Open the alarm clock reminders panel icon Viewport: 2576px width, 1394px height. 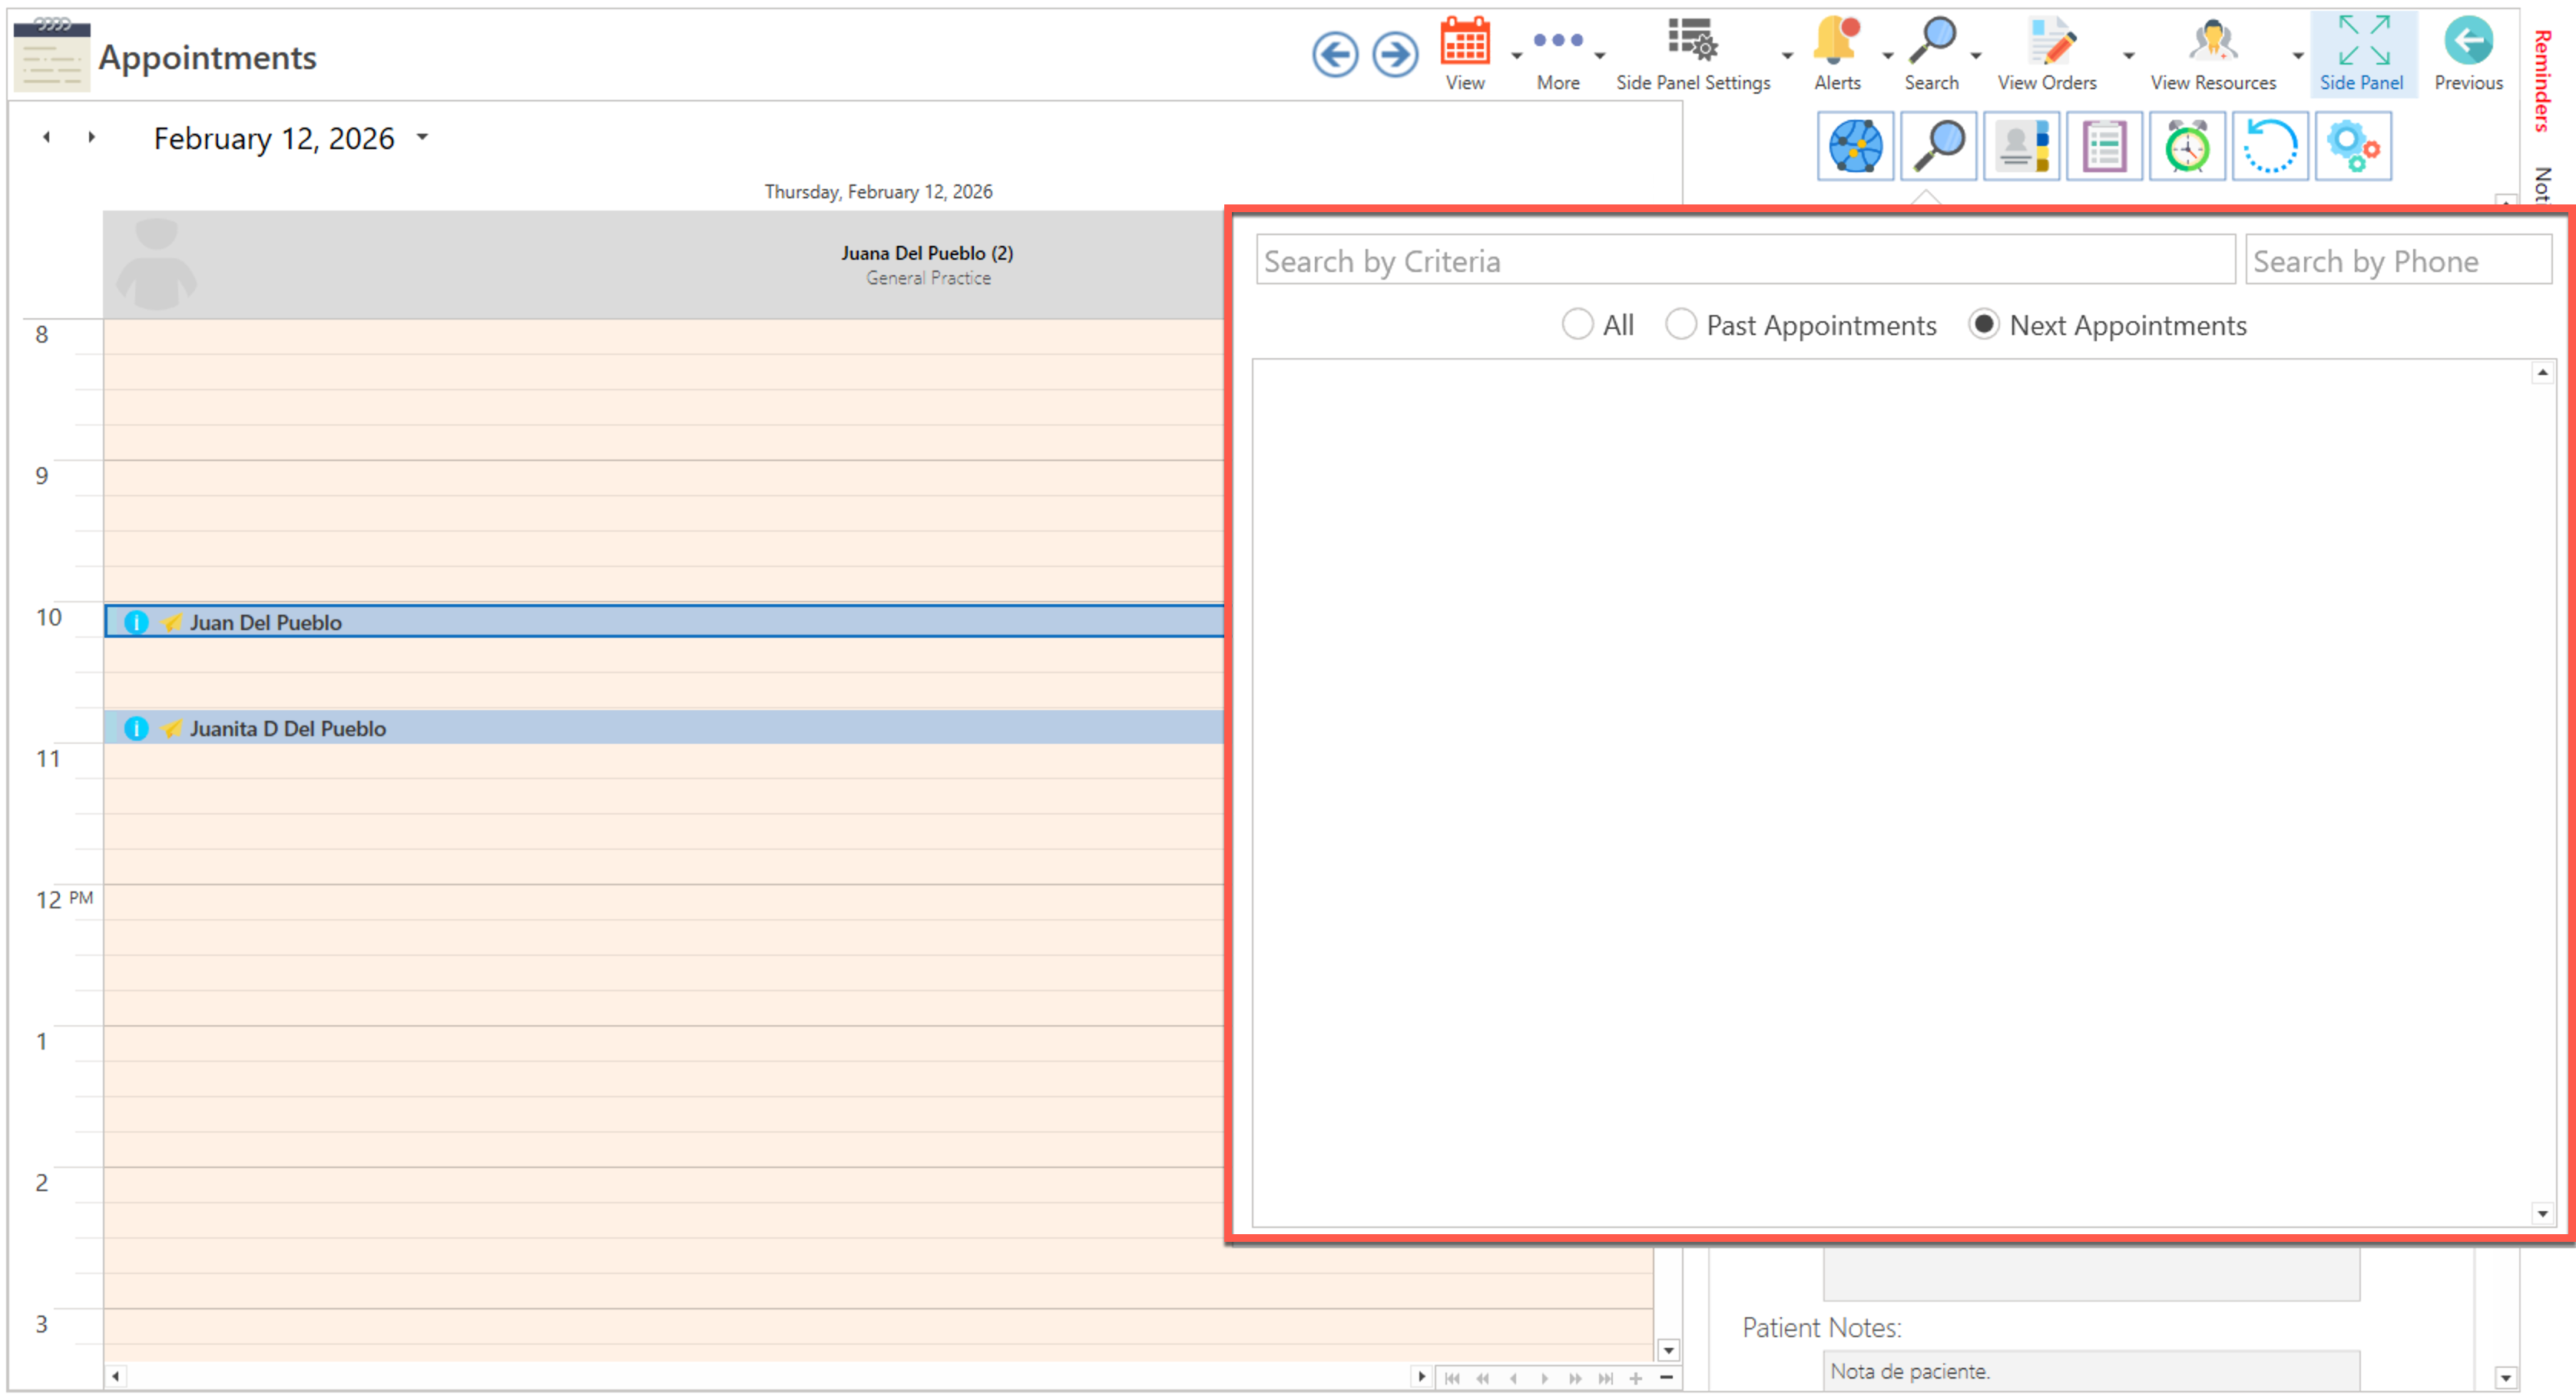click(x=2187, y=147)
